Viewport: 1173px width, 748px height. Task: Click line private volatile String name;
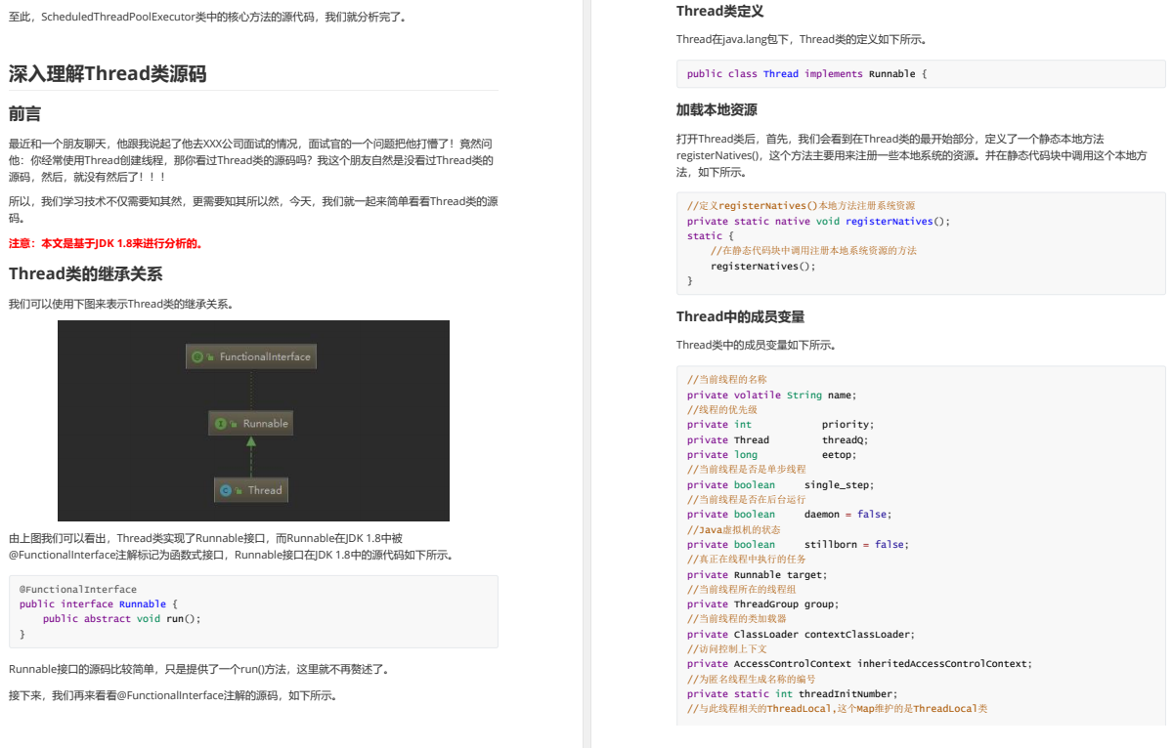pos(771,395)
